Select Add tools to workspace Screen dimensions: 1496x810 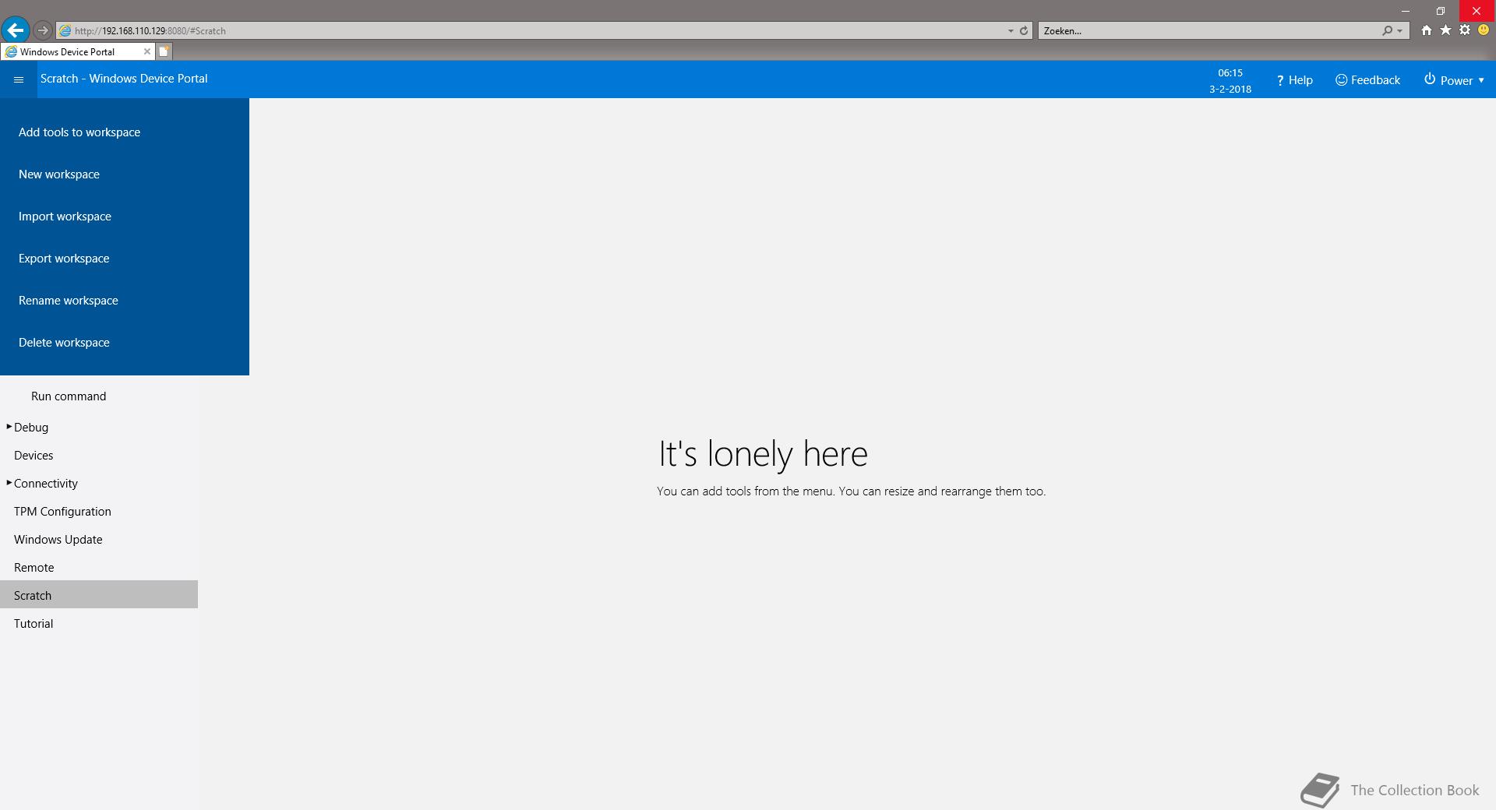pyautogui.click(x=125, y=132)
